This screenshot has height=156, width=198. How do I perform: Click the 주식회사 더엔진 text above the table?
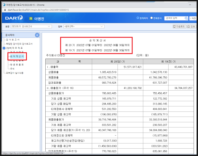[56, 55]
